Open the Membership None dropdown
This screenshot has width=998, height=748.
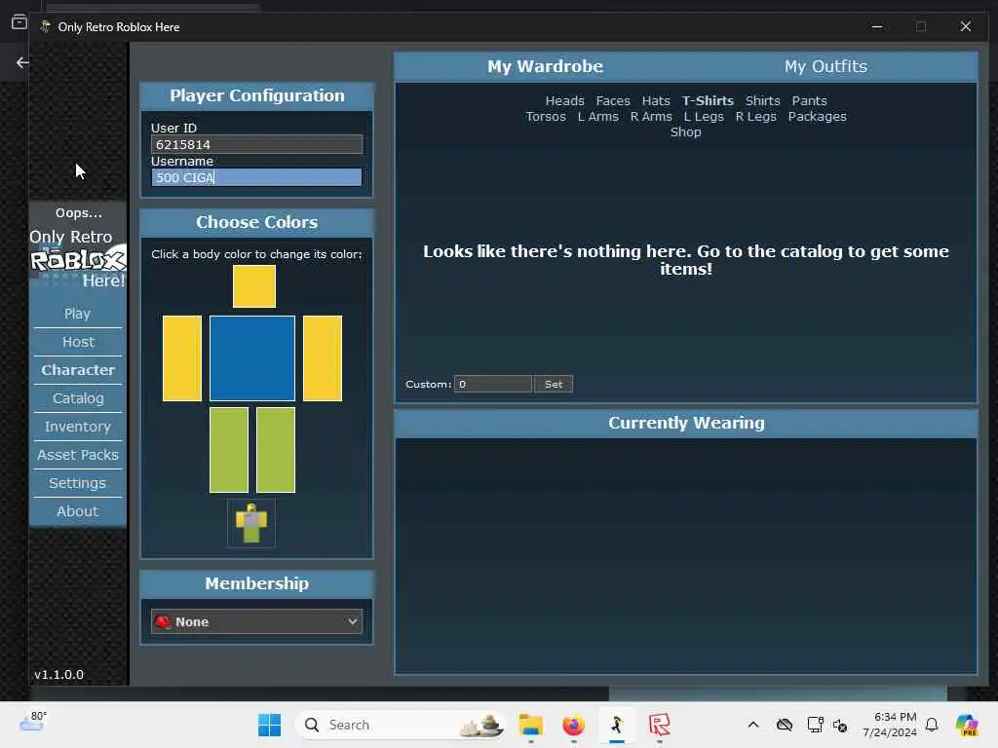pyautogui.click(x=256, y=621)
